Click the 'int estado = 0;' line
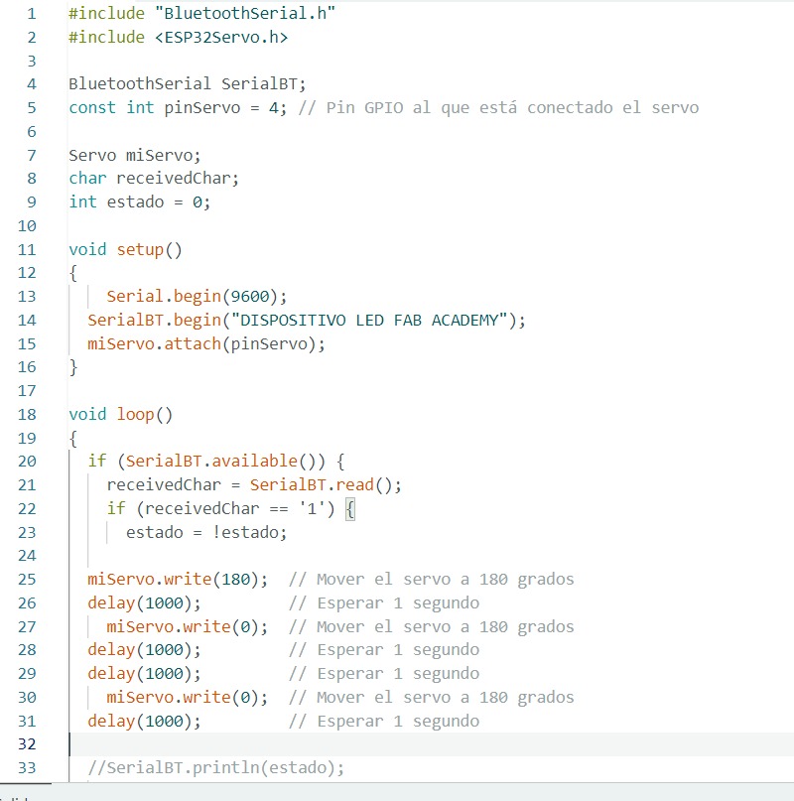 (x=140, y=202)
